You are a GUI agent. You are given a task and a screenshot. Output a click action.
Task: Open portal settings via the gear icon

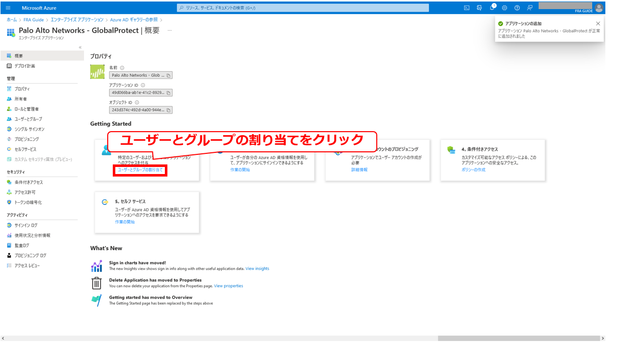click(x=504, y=8)
